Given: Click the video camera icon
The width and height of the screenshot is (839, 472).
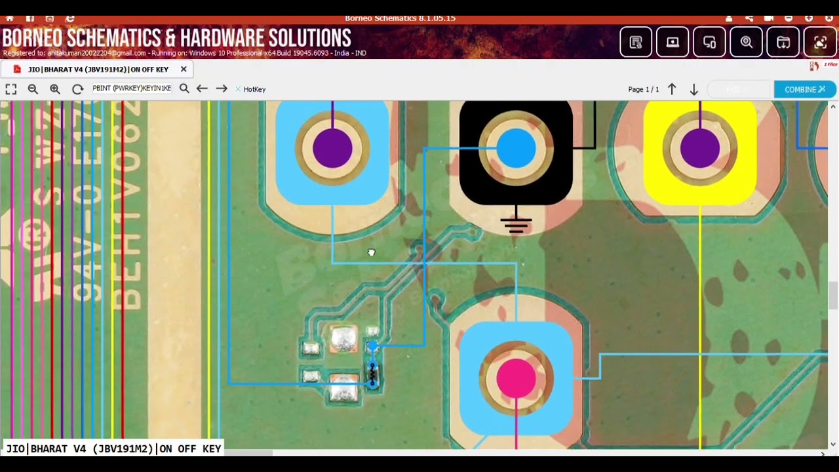Looking at the screenshot, I should point(769,18).
